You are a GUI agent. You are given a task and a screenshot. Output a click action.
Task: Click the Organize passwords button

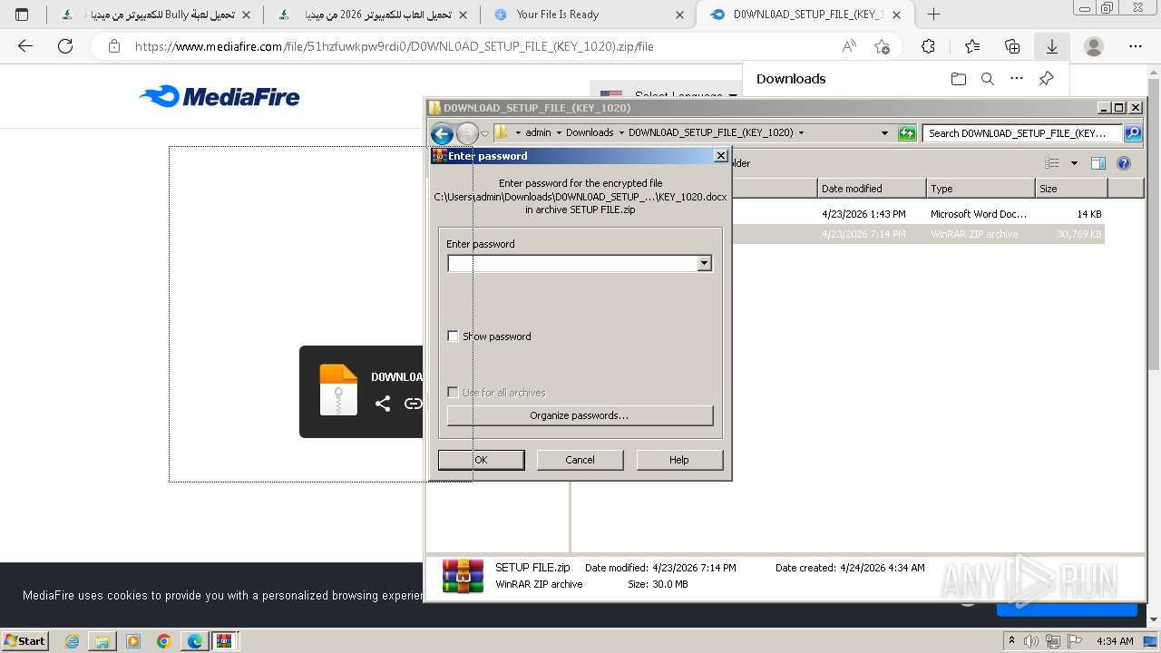580,415
